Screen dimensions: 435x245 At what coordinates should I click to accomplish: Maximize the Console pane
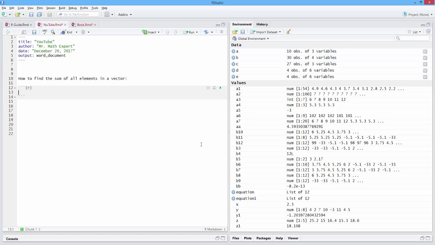(223, 238)
